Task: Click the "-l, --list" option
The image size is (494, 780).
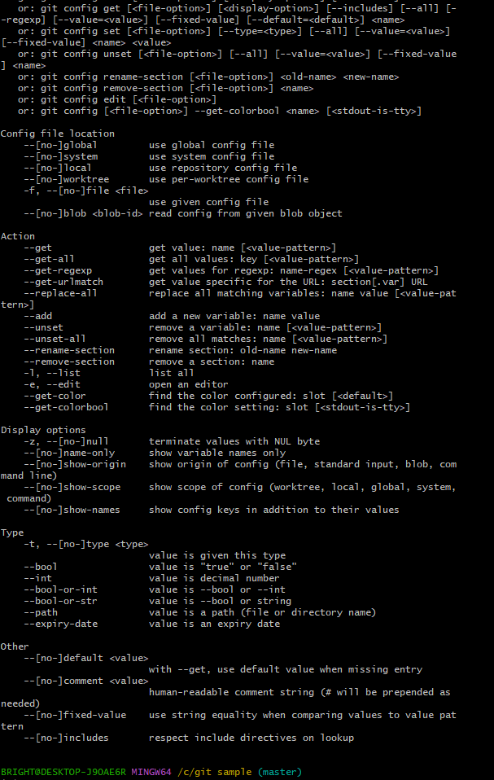Action: click(x=52, y=373)
